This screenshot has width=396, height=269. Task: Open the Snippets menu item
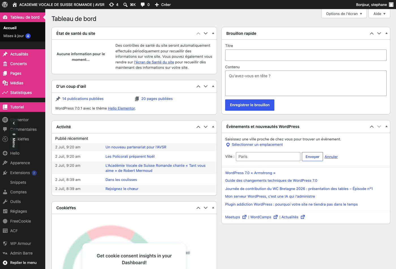pos(23,182)
